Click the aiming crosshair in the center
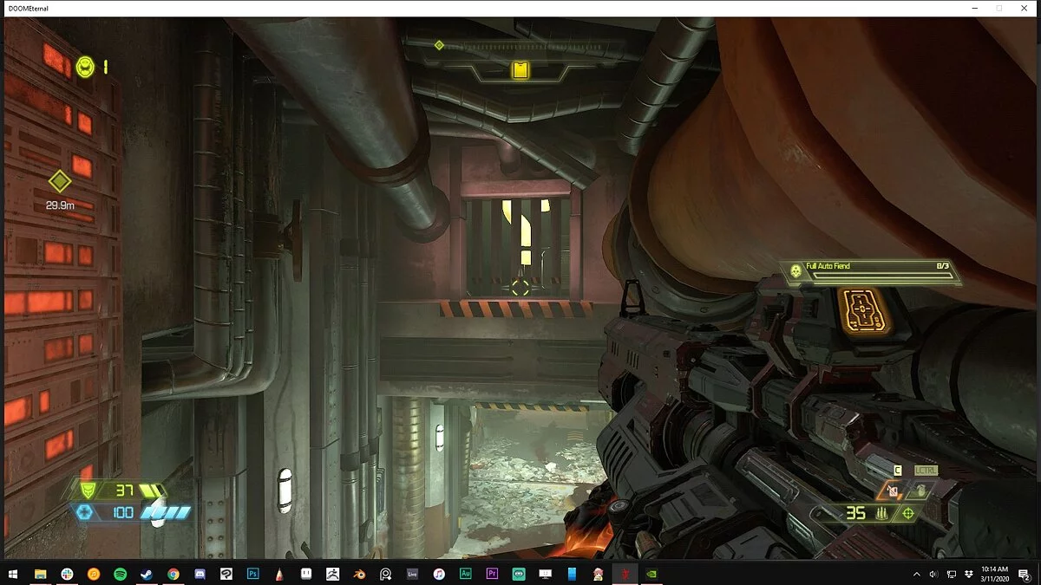The height and width of the screenshot is (585, 1041). pyautogui.click(x=520, y=286)
